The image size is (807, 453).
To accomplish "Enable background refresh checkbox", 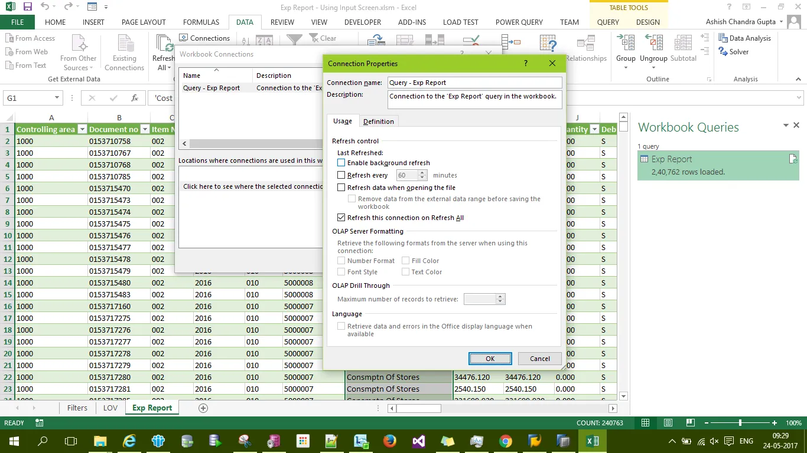I will point(341,163).
